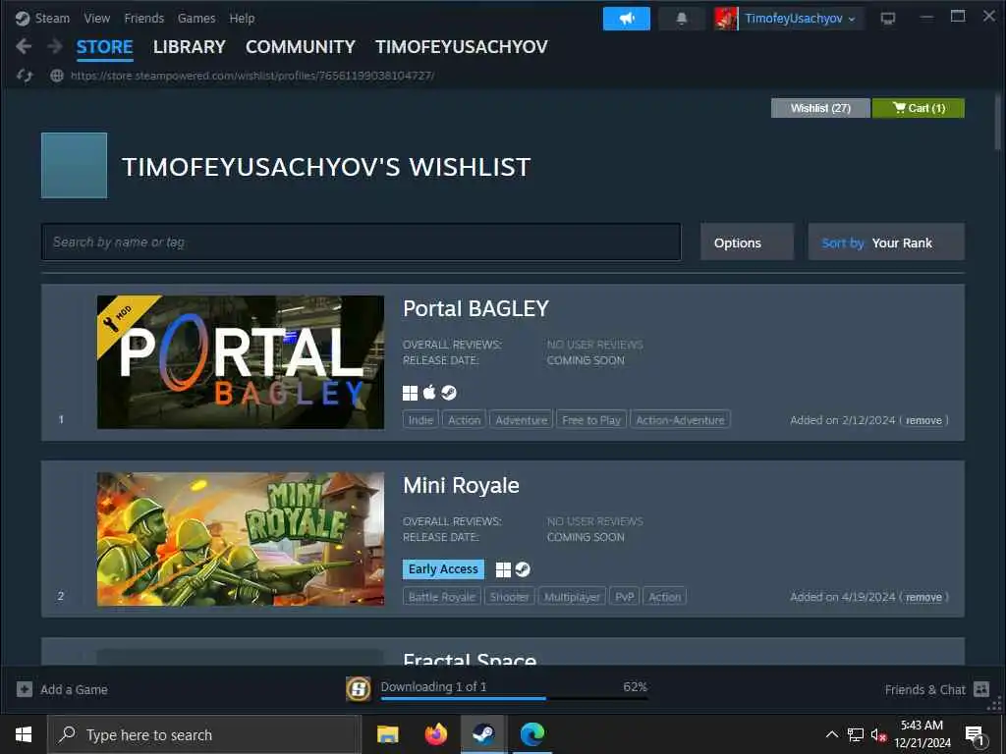Open the Help menu
This screenshot has height=754, width=1006.
(242, 19)
